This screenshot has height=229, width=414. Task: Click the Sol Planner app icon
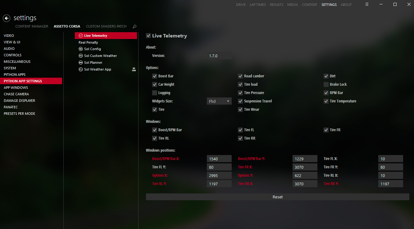coord(81,63)
